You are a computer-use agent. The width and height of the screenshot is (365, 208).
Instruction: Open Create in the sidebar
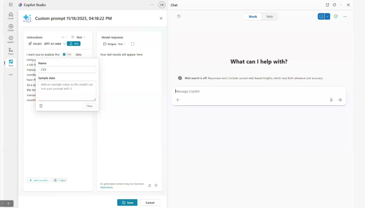tap(11, 27)
